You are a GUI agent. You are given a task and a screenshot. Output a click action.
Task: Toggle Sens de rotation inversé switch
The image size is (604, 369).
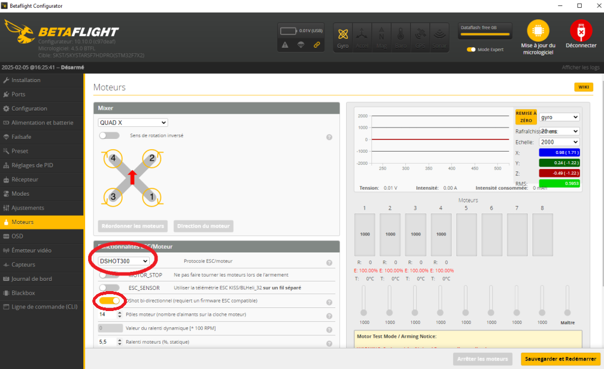click(109, 136)
